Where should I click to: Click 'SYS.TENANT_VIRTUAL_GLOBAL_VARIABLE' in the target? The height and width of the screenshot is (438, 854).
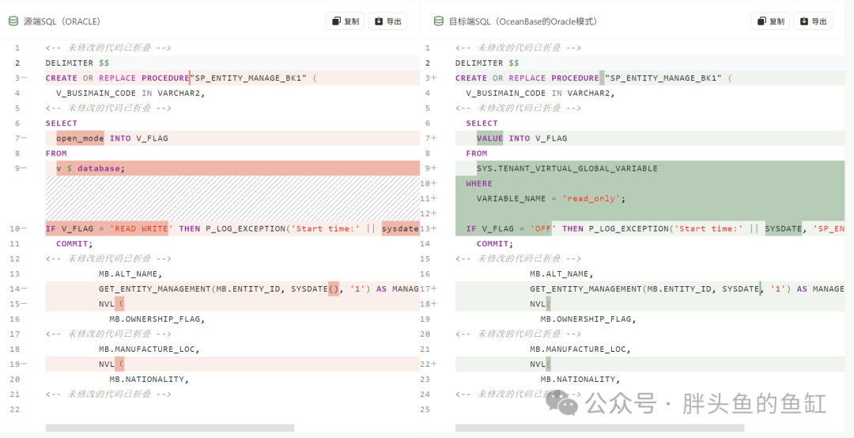(x=567, y=168)
